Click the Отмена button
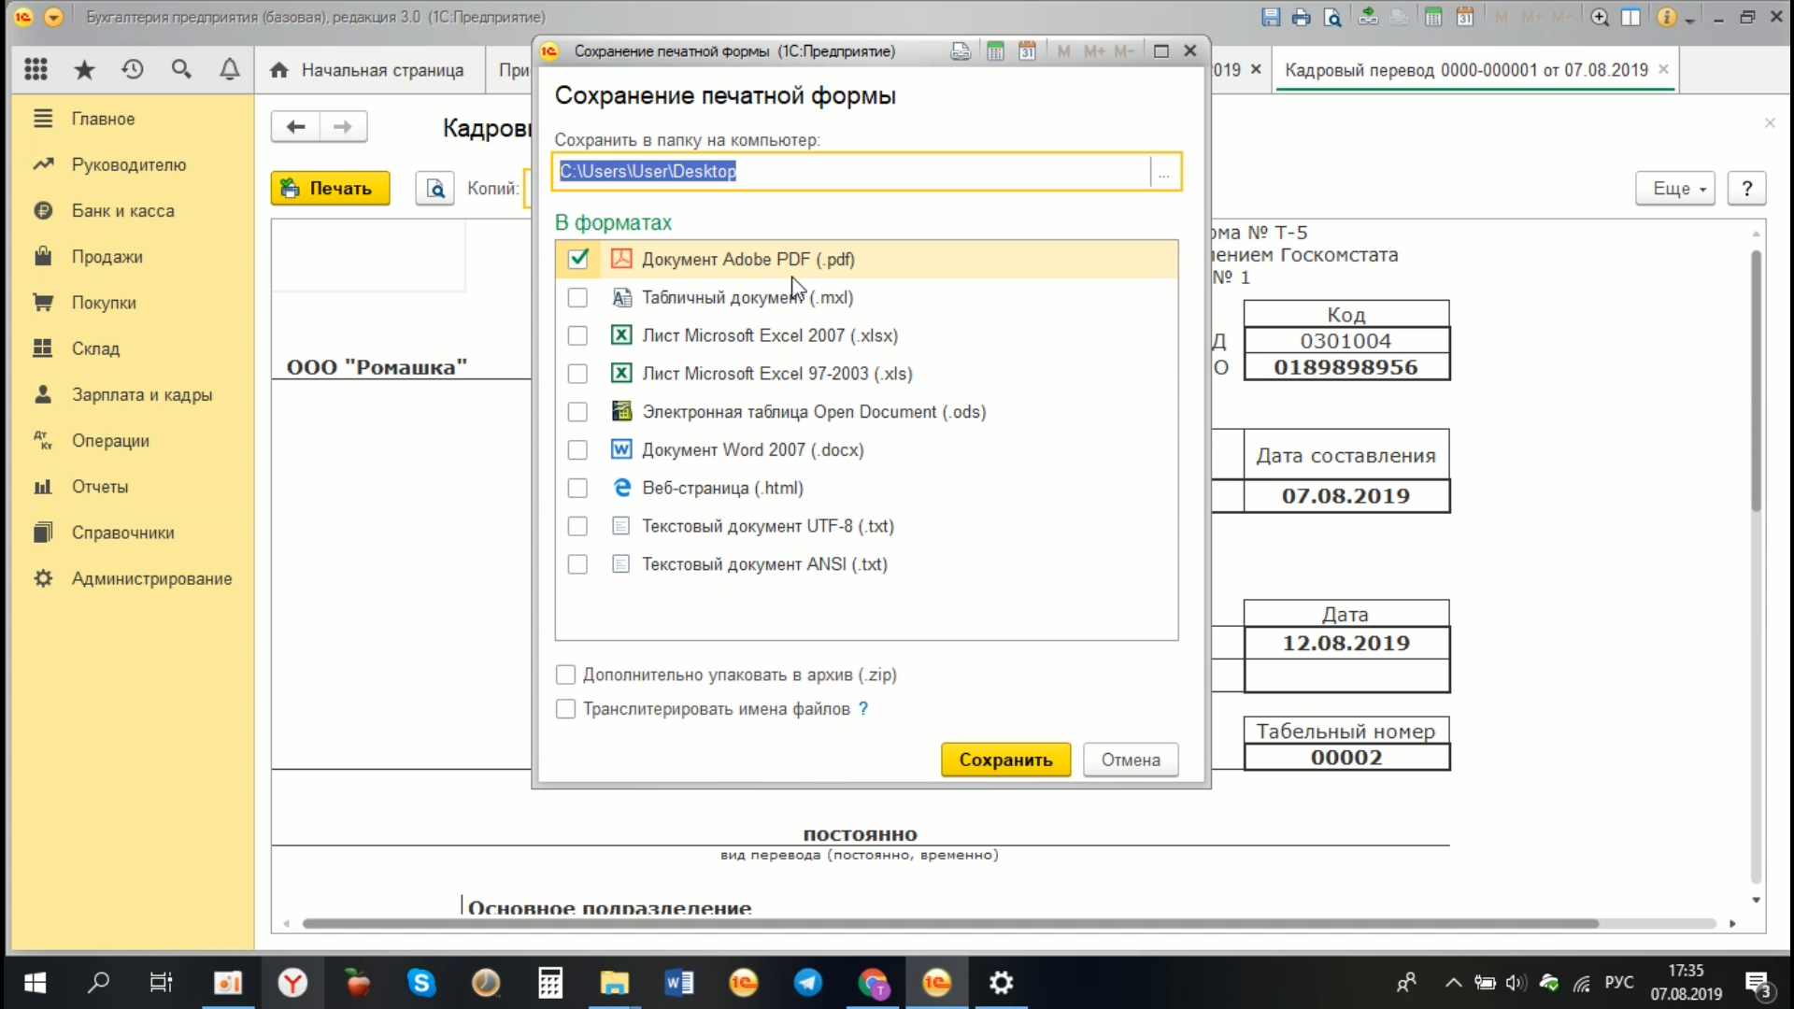 tap(1130, 760)
